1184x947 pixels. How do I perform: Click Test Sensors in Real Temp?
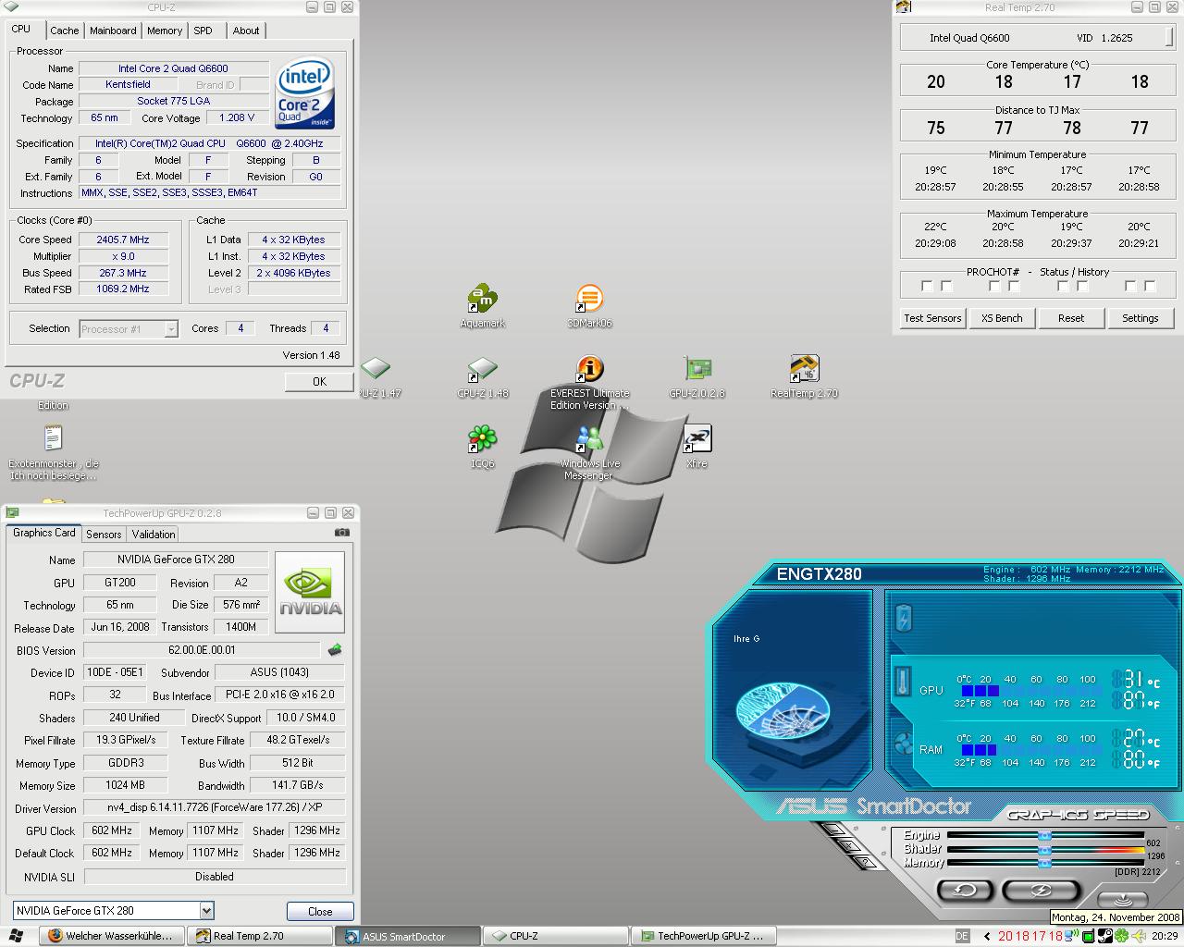click(932, 318)
